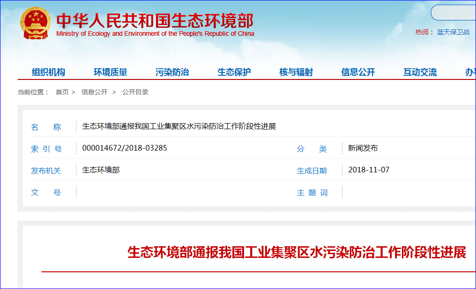Click the 新闻发布 category value
The height and width of the screenshot is (289, 476).
pos(363,148)
